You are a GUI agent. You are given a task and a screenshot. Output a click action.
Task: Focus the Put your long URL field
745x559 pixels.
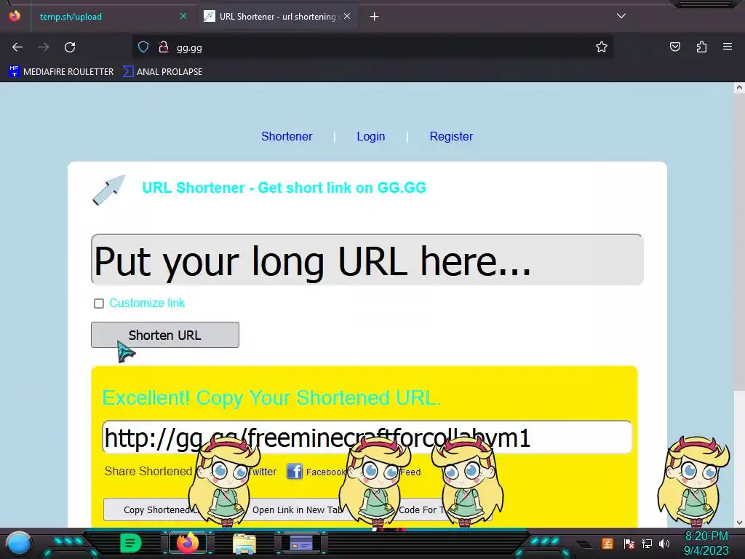pyautogui.click(x=367, y=260)
